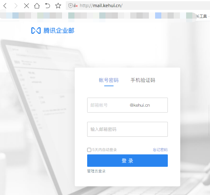Click the undo/restore closed page icon
This screenshot has width=210, height=195.
(x=47, y=6)
